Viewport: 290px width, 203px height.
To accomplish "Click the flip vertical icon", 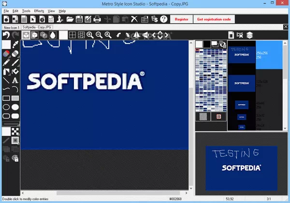I will tap(145, 35).
